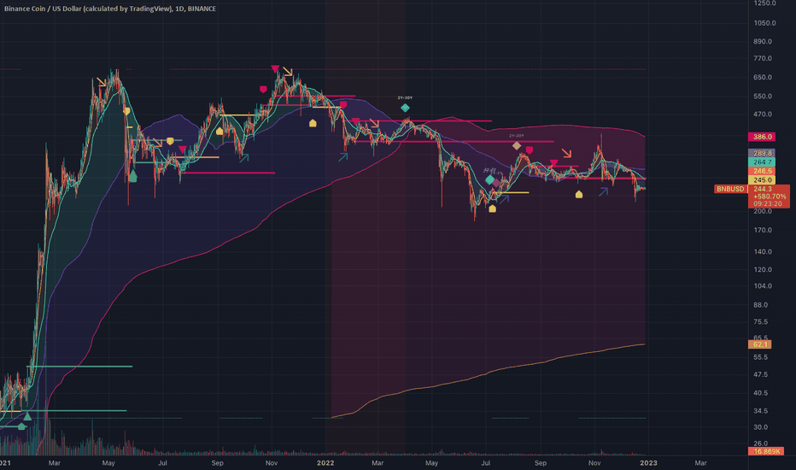Click the tan diamond marker labeled 2Y-20Y

tap(516, 146)
